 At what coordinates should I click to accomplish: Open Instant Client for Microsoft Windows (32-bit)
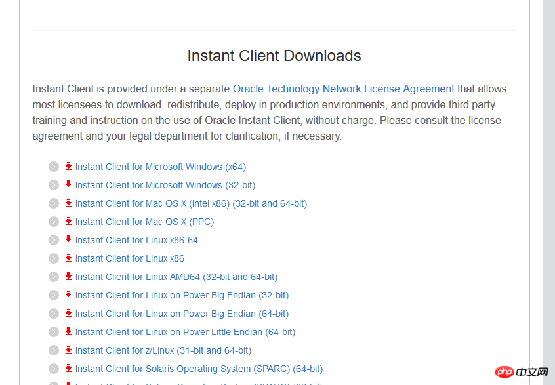coord(165,185)
